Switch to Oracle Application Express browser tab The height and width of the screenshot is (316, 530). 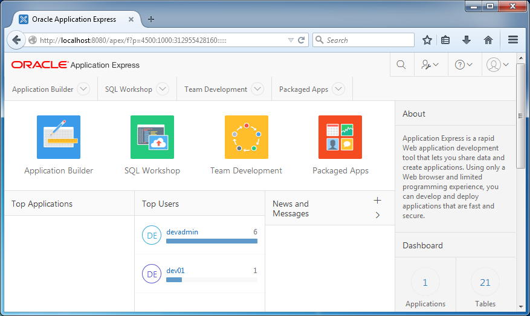click(74, 19)
